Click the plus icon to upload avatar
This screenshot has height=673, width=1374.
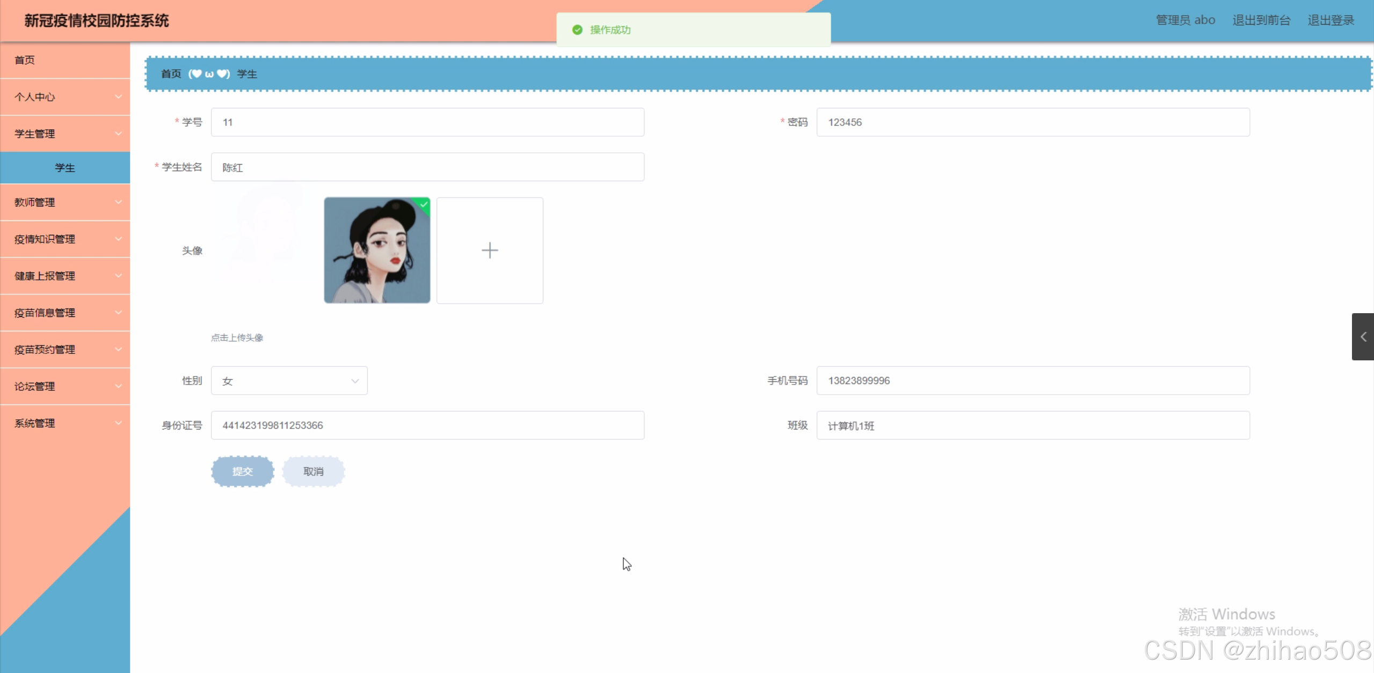click(489, 250)
